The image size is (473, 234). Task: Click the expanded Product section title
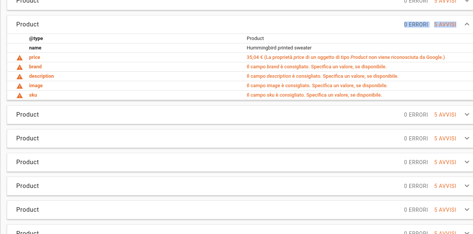point(27,24)
